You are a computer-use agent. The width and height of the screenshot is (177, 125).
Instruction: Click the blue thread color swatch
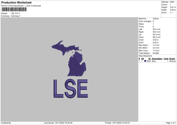pyautogui.click(x=145, y=61)
